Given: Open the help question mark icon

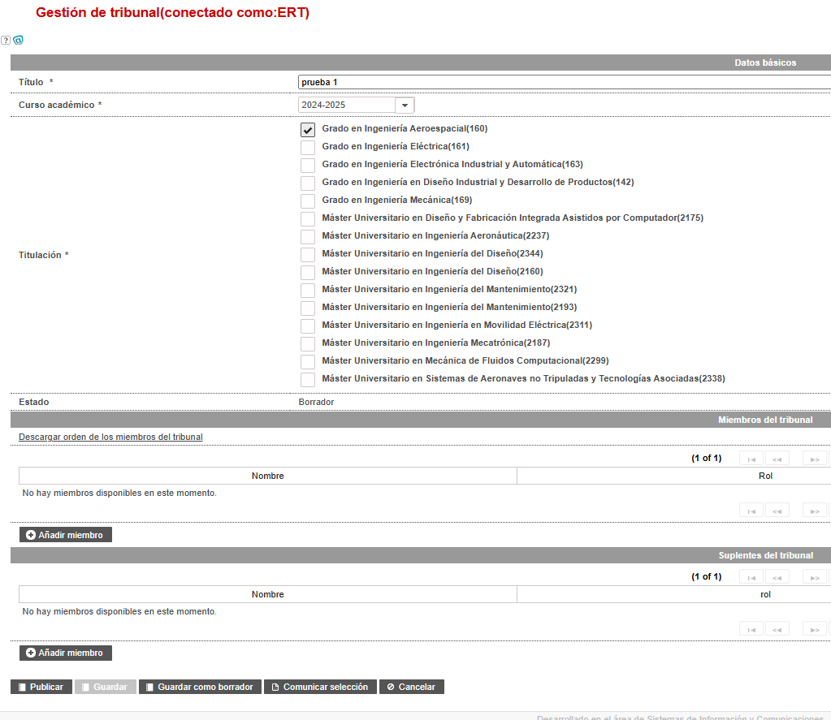Looking at the screenshot, I should click(6, 41).
